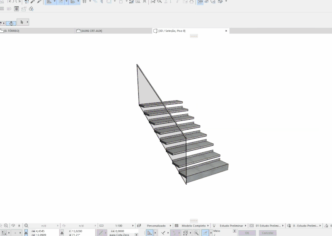Switch to the 0. TÉRREO floor plan tab
332x236 pixels.
37,31
